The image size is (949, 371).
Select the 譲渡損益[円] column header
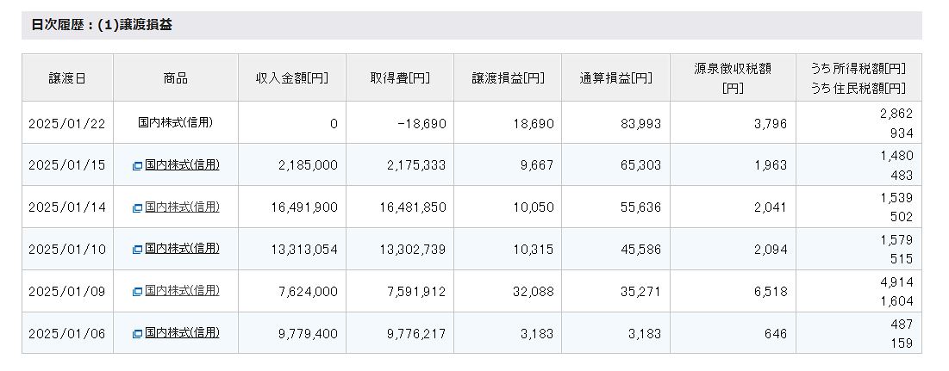[508, 77]
